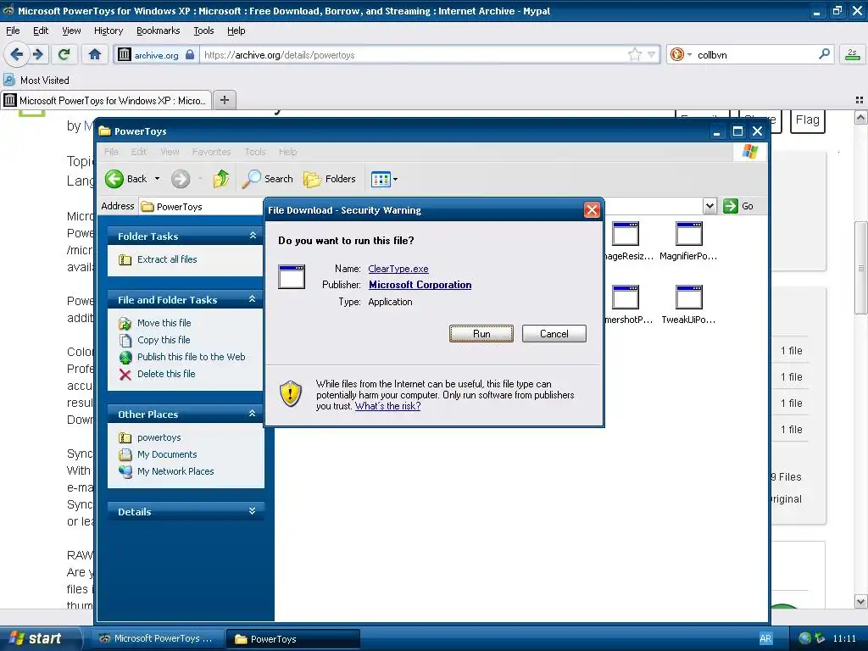Open the Most Visited bookmarks folder

(x=36, y=80)
